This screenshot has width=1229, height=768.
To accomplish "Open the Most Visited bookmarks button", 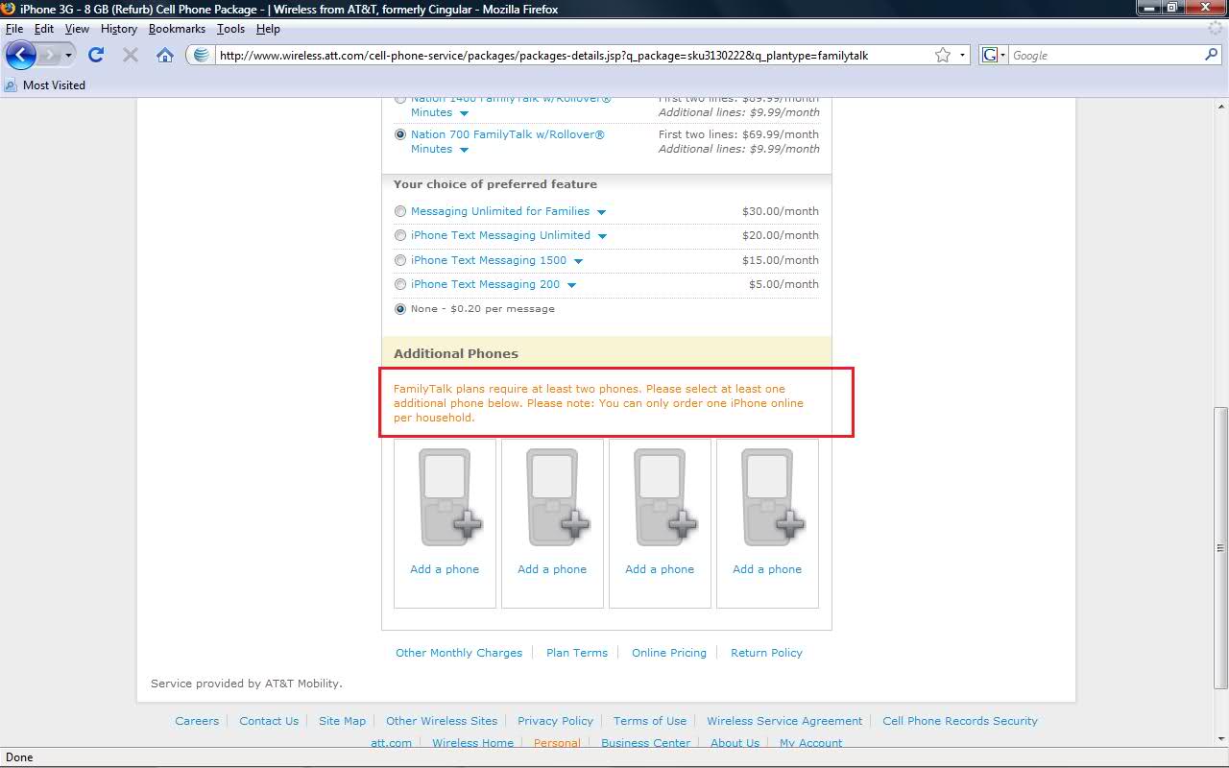I will [x=45, y=84].
